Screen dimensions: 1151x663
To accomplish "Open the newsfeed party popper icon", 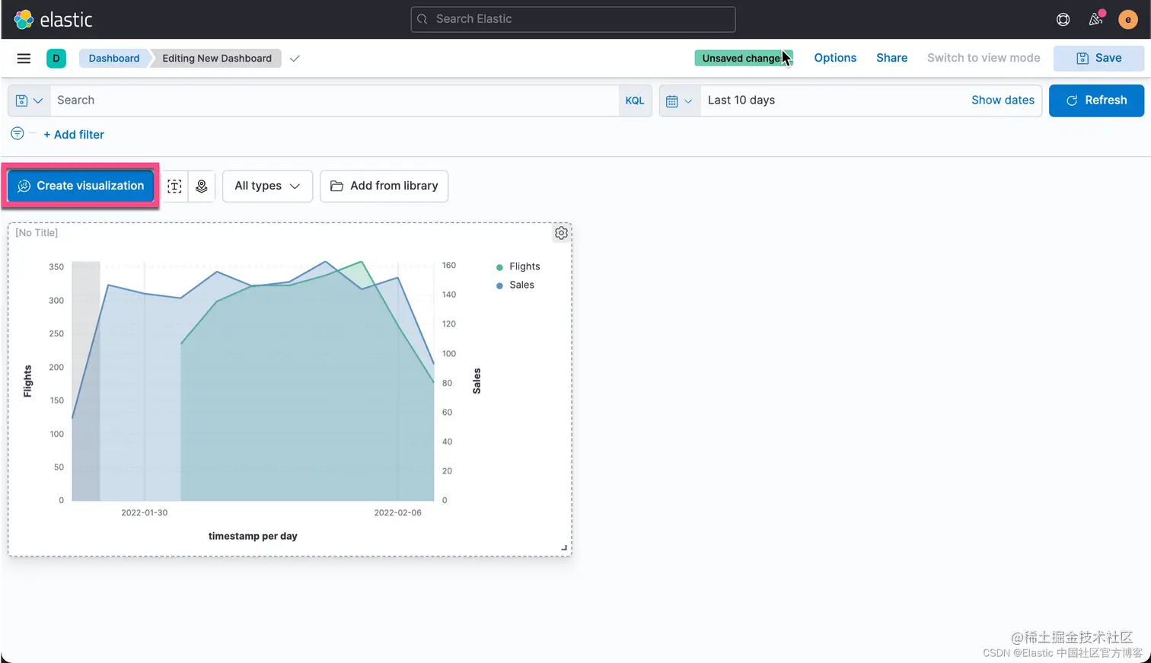I will pos(1096,19).
